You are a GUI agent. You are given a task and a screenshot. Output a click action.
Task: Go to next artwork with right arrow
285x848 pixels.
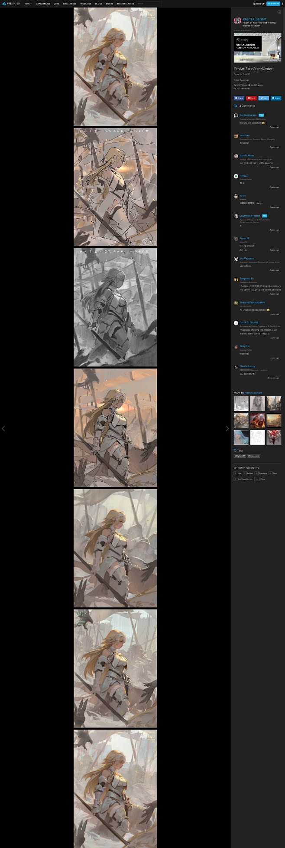pos(227,428)
